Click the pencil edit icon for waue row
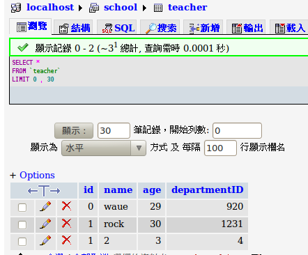 45,206
